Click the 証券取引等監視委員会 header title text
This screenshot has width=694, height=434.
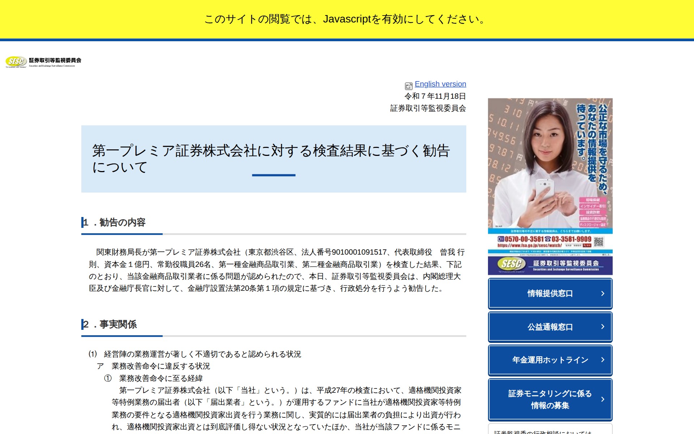point(55,60)
